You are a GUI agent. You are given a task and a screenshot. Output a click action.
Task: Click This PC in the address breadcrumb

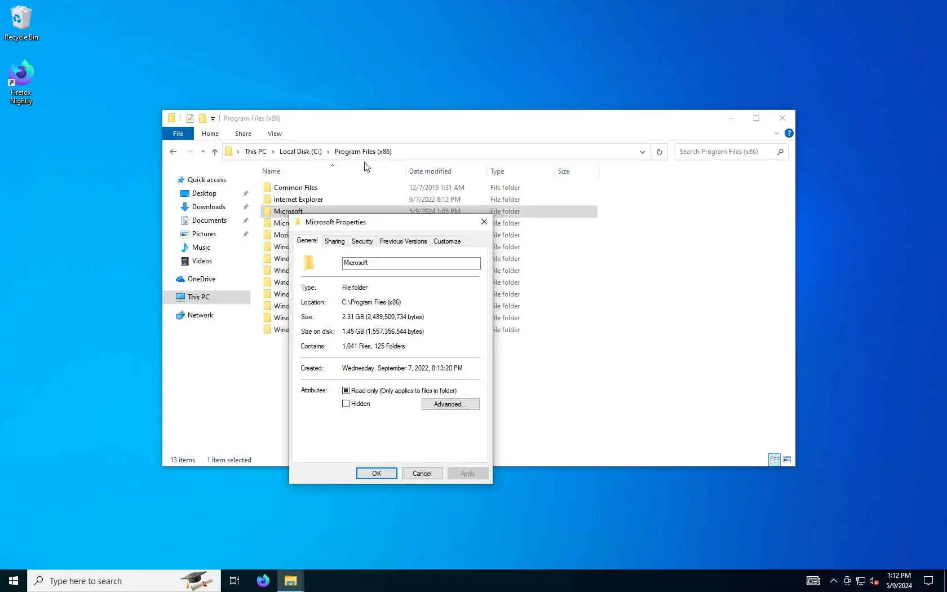click(255, 152)
